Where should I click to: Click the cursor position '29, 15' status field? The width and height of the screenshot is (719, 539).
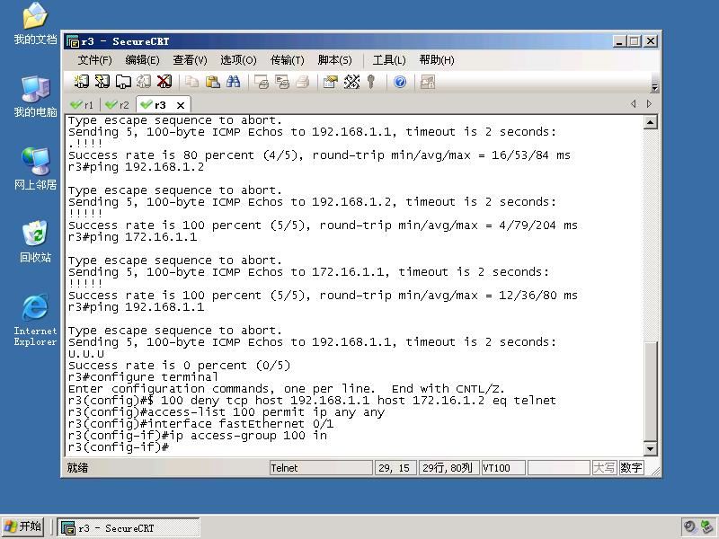click(x=395, y=468)
